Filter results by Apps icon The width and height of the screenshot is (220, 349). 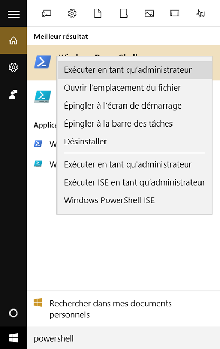pyautogui.click(x=46, y=14)
